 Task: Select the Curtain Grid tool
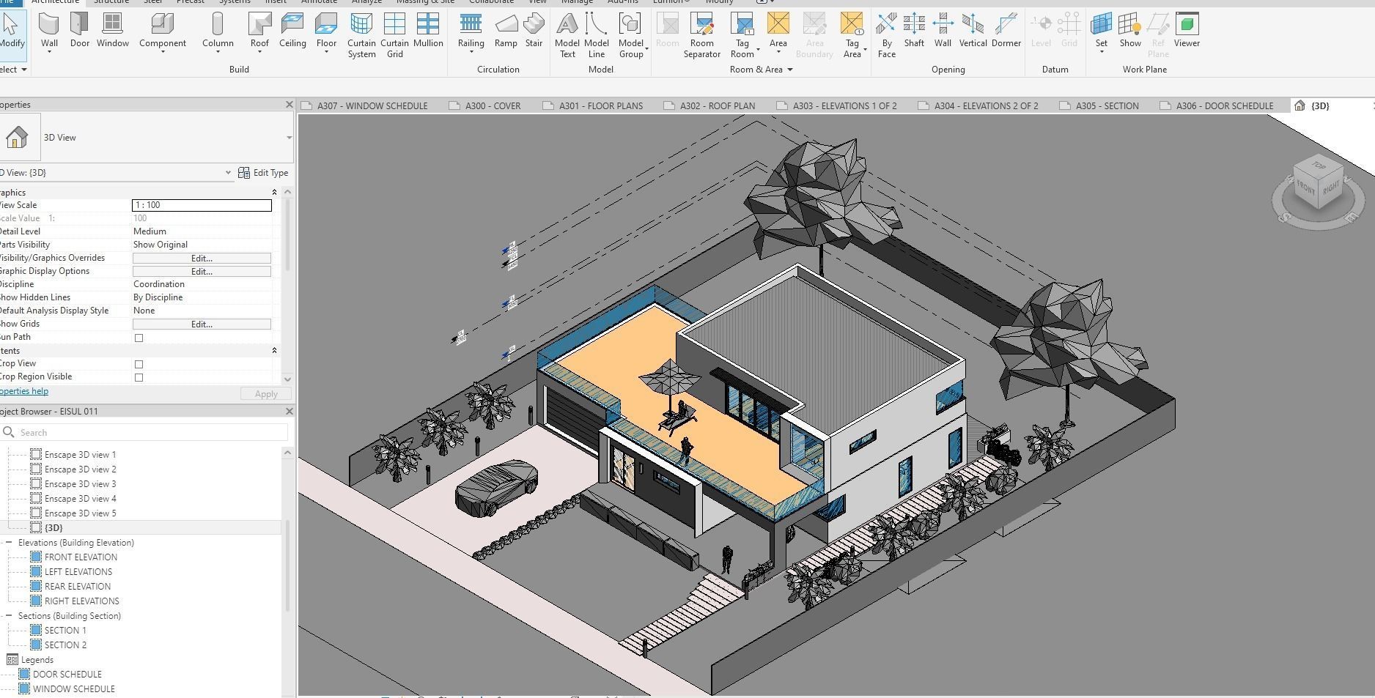tap(394, 36)
